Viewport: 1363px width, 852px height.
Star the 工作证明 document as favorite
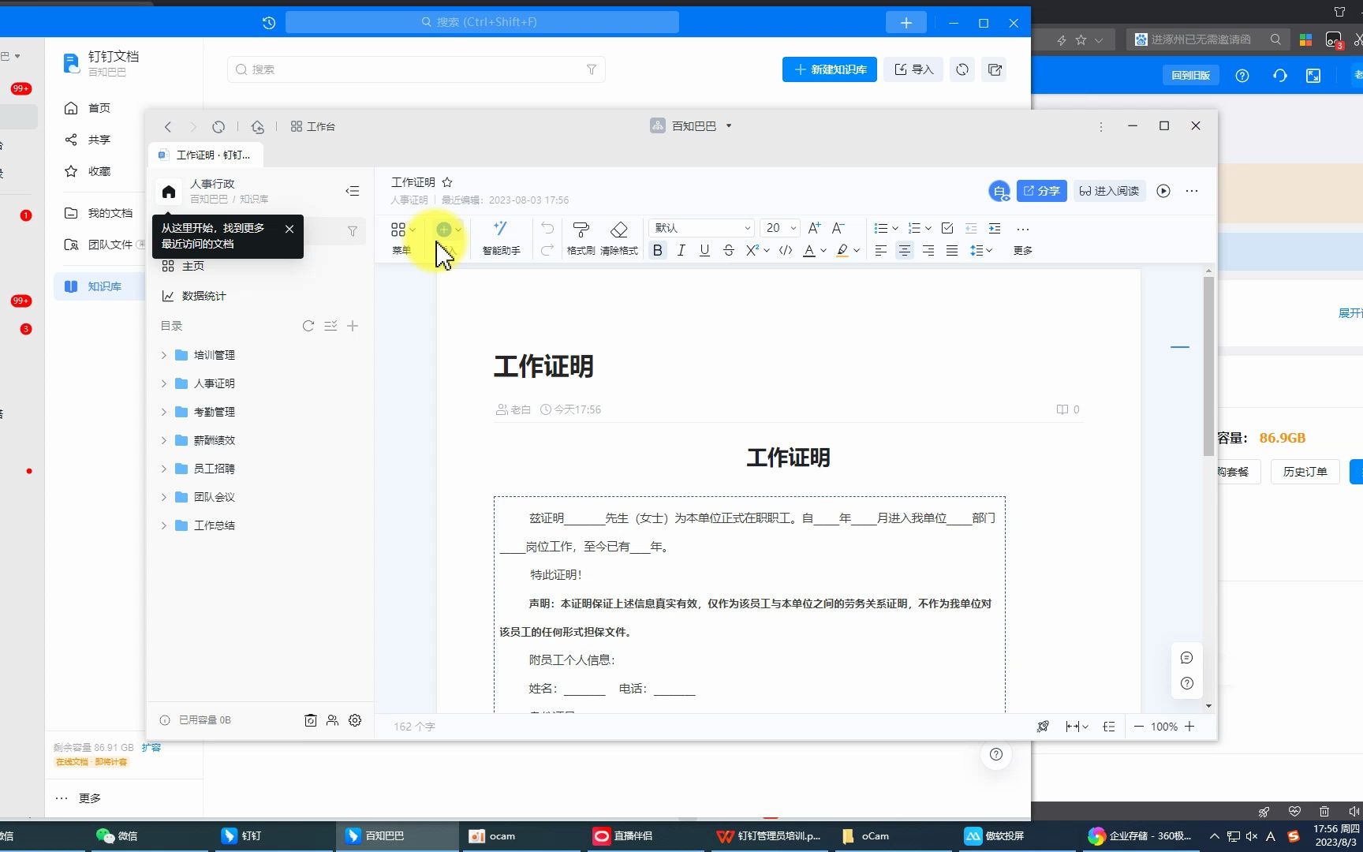coord(447,182)
